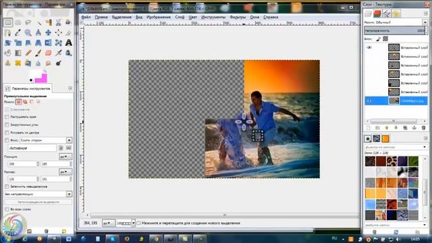Open the Фильтры menu

click(238, 17)
